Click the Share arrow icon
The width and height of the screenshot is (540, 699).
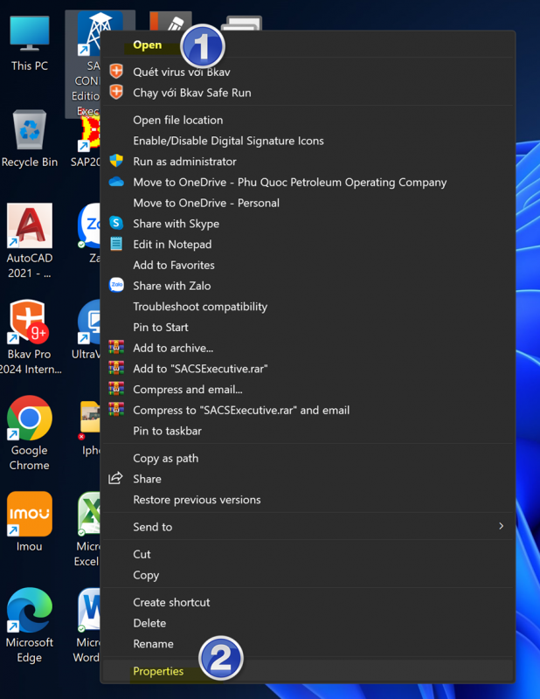[x=115, y=478]
